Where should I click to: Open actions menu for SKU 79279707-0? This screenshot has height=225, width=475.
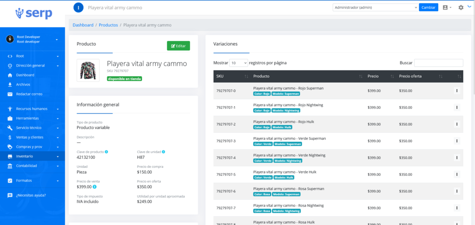click(x=457, y=91)
